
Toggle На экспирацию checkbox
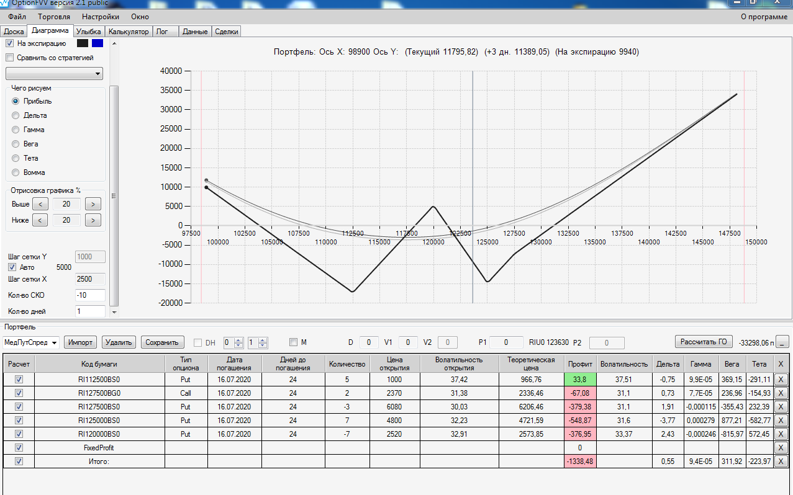click(x=9, y=43)
